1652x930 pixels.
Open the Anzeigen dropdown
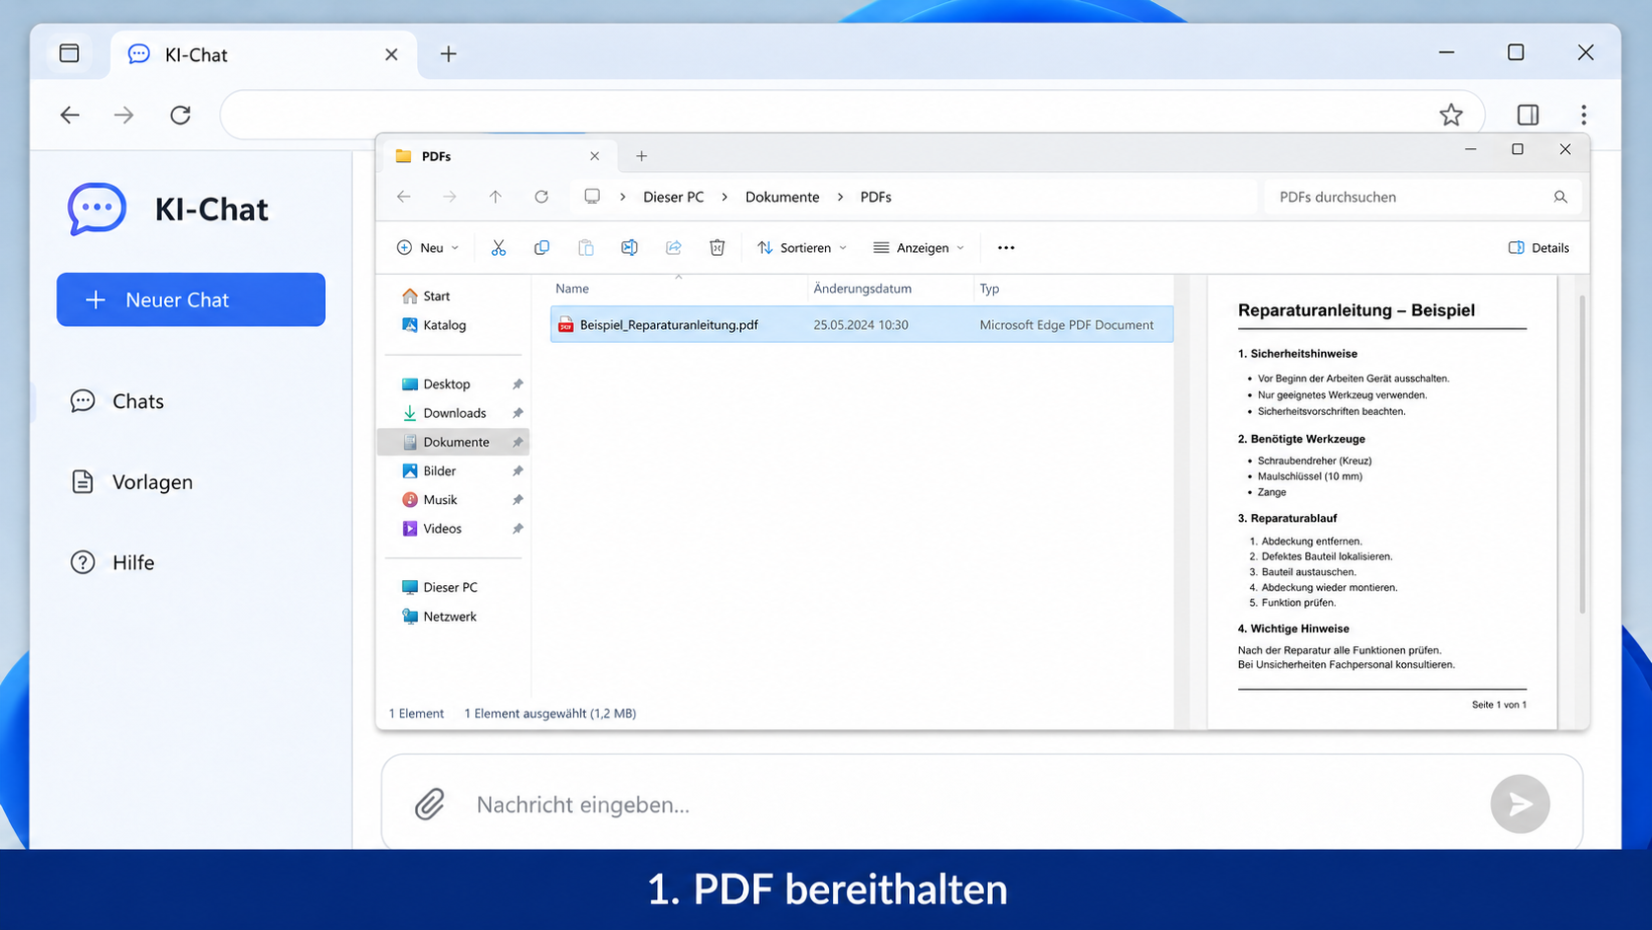919,248
